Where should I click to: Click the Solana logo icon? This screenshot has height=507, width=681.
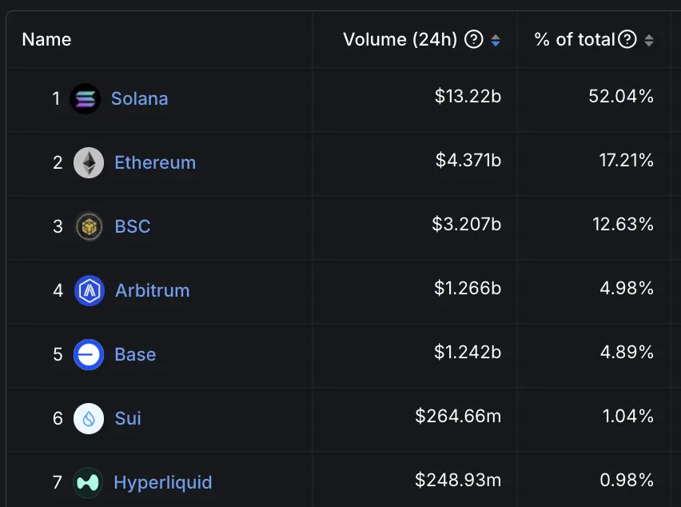(85, 98)
